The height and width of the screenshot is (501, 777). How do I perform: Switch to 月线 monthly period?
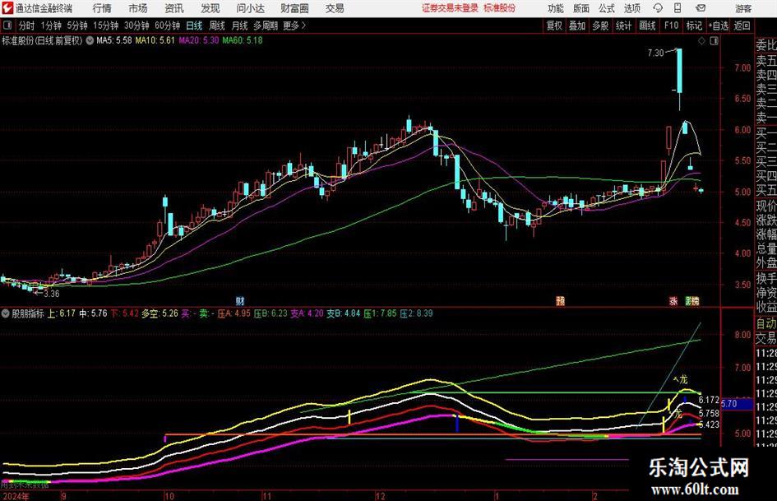239,26
